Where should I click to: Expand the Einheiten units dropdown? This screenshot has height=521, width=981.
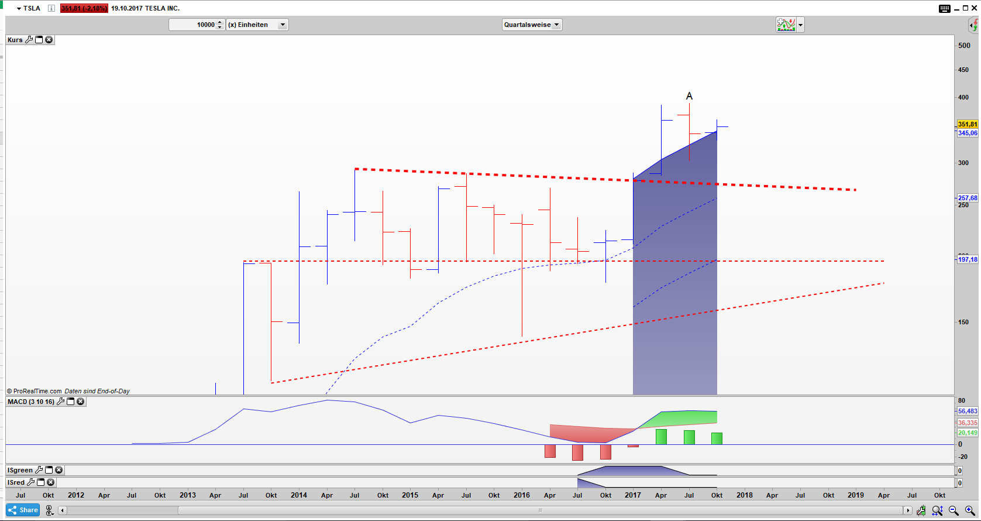[x=283, y=25]
